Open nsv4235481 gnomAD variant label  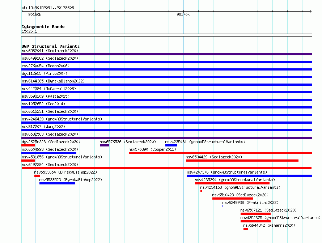pyautogui.click(x=205, y=142)
